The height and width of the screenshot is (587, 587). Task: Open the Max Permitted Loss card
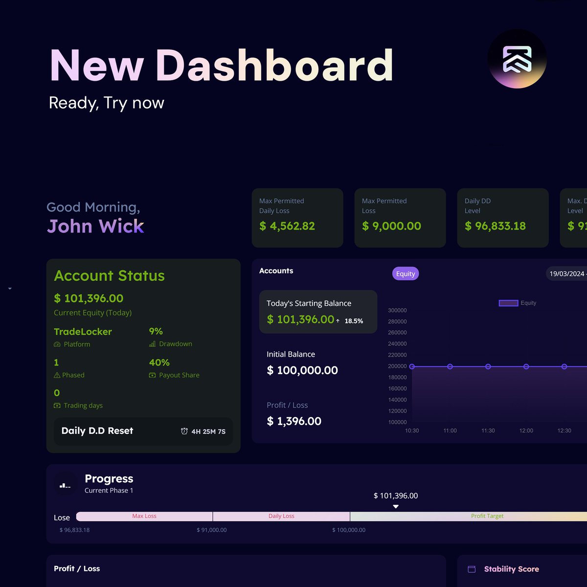coord(400,218)
